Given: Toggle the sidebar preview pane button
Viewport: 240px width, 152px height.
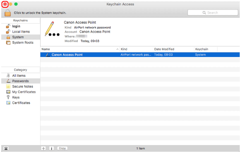Looking at the screenshot, I should point(6,148).
